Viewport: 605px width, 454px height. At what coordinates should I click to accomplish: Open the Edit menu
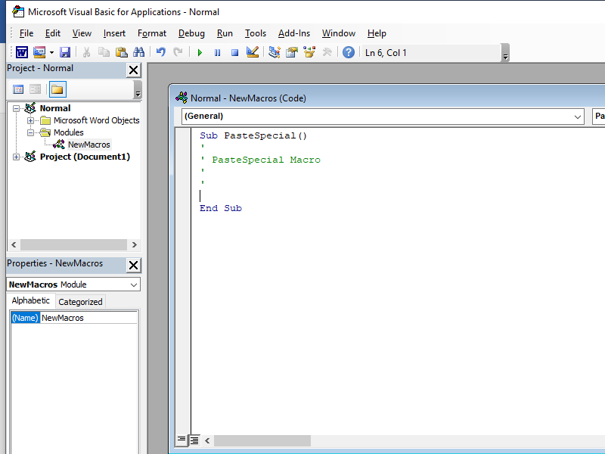52,33
